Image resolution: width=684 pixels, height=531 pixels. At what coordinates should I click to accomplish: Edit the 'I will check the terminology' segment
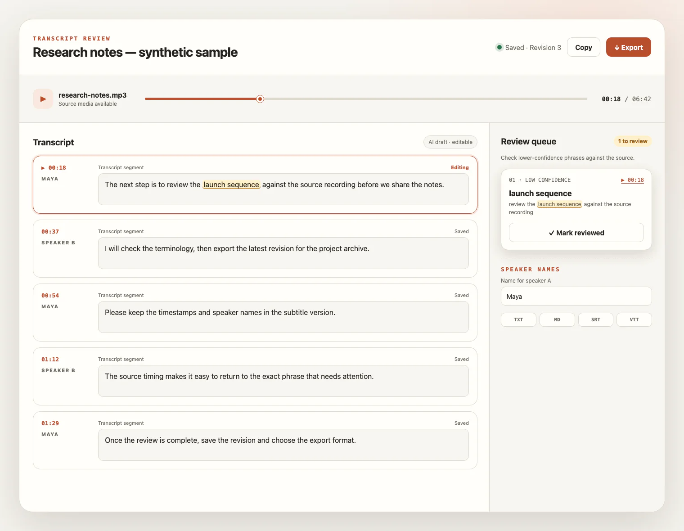coord(283,253)
